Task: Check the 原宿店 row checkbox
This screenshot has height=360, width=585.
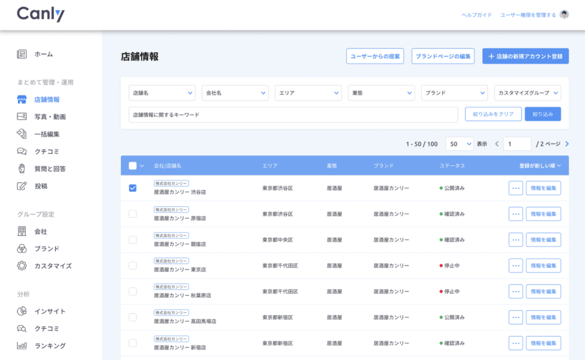Action: [x=133, y=214]
